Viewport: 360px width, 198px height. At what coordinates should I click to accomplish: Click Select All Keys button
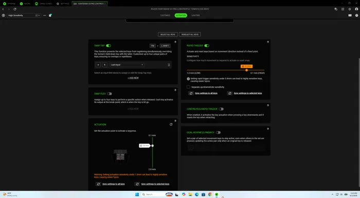point(168,34)
